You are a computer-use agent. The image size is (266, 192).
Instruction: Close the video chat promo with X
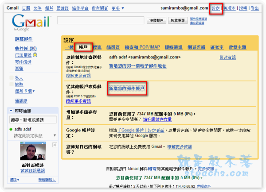(x=55, y=145)
